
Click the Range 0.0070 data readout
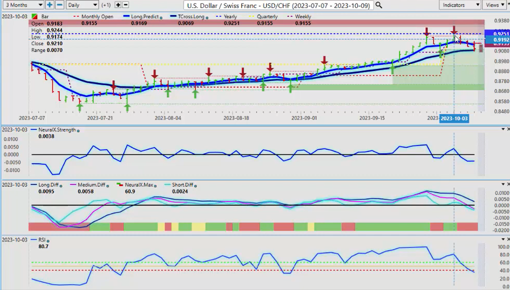(x=47, y=50)
